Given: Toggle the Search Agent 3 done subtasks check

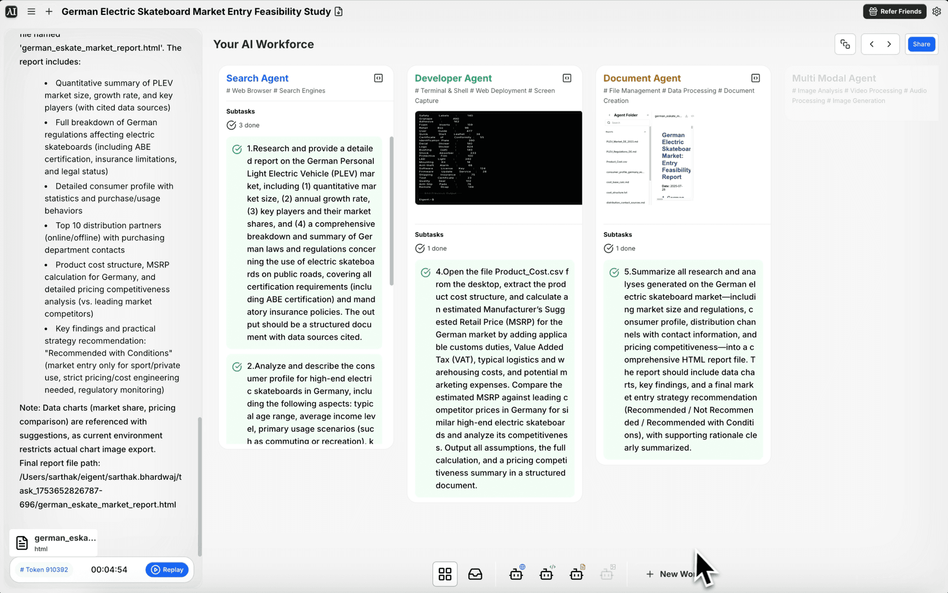Looking at the screenshot, I should [x=231, y=125].
